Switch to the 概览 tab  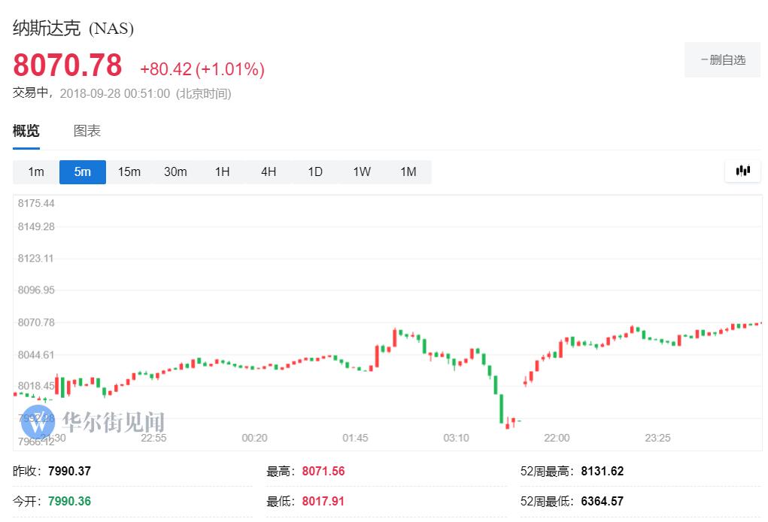point(26,131)
